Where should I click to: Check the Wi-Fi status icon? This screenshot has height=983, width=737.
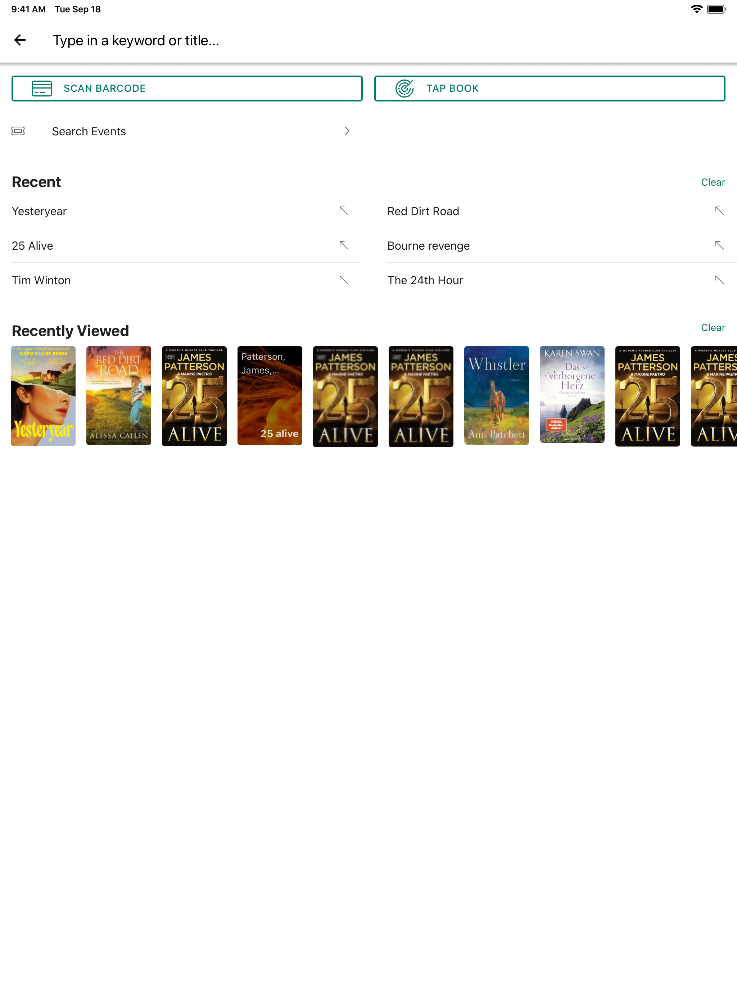pyautogui.click(x=697, y=9)
